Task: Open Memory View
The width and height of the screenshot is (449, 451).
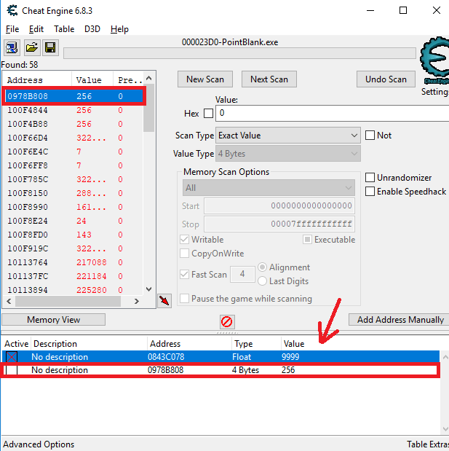Action: (53, 320)
